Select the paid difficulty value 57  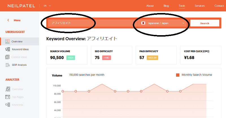tap(142, 58)
